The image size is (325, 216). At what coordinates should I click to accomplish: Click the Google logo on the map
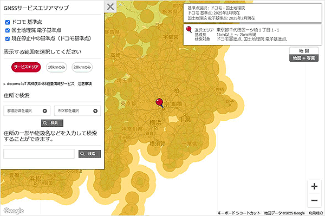[x=14, y=211]
